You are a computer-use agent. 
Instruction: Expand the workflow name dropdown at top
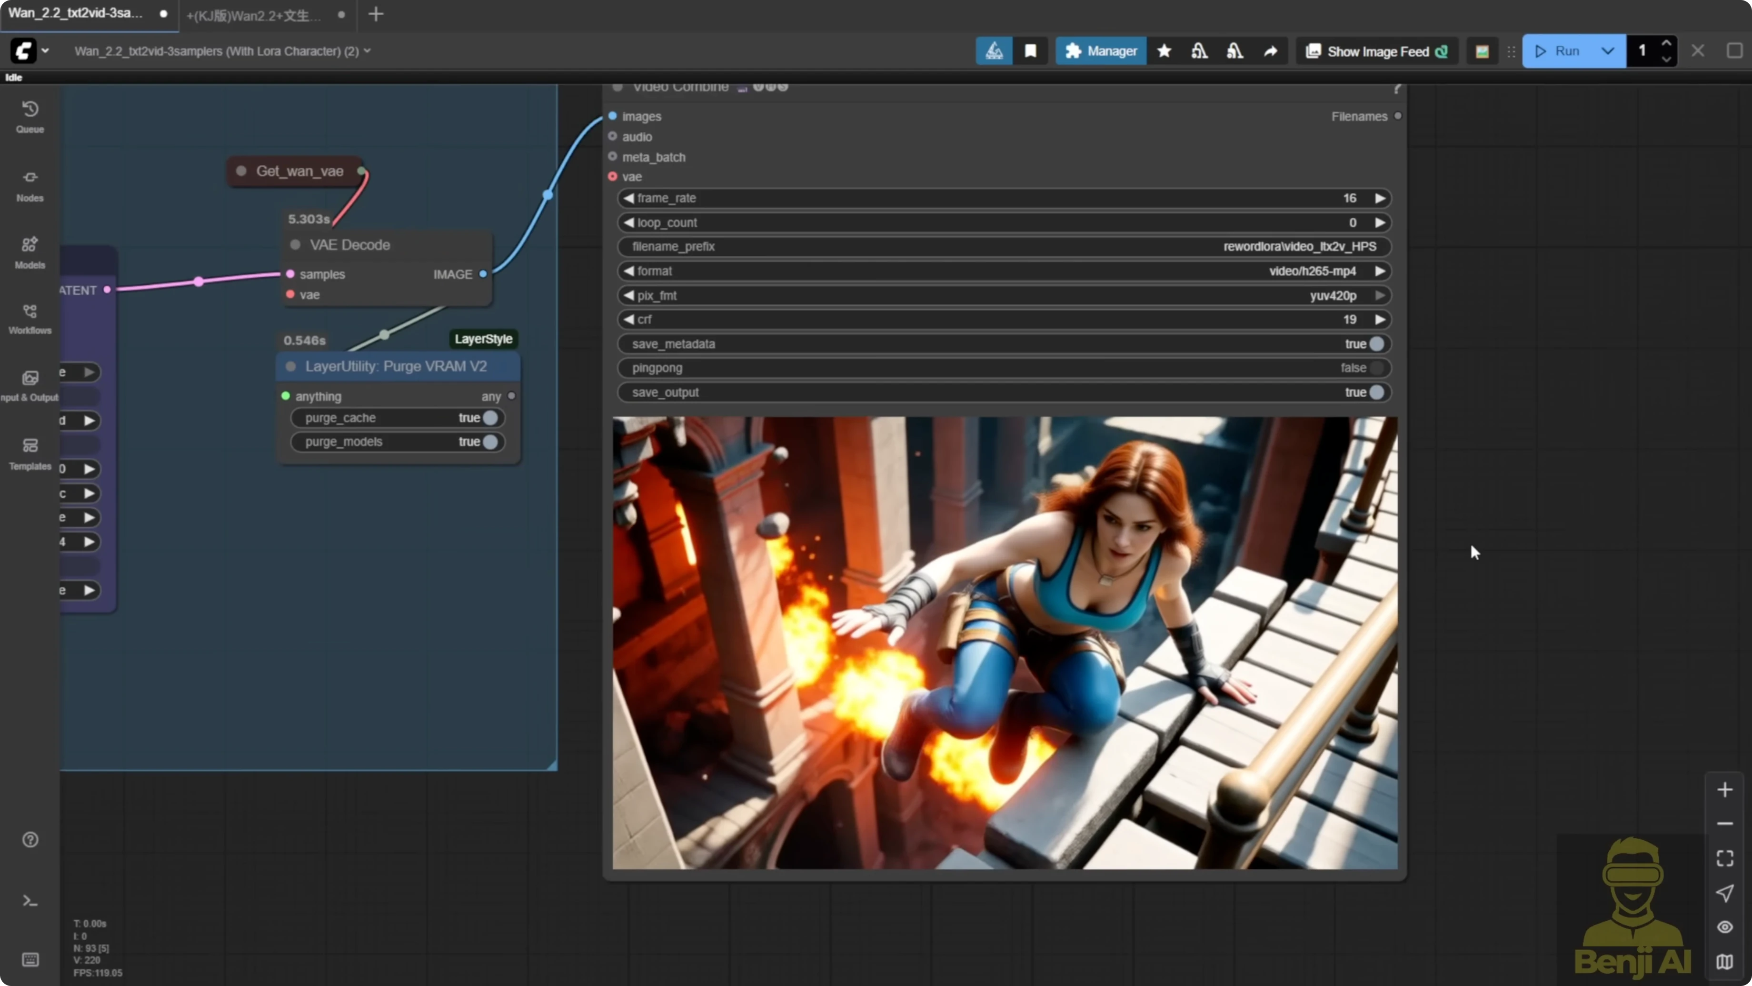click(367, 50)
